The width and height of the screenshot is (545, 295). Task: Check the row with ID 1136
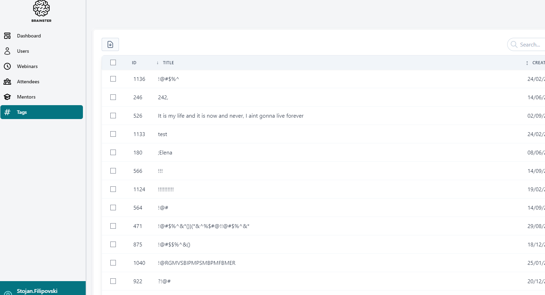[x=113, y=79]
